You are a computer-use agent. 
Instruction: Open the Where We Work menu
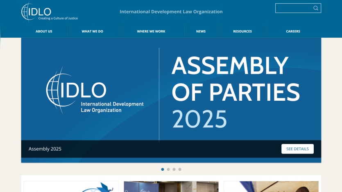[x=151, y=32]
